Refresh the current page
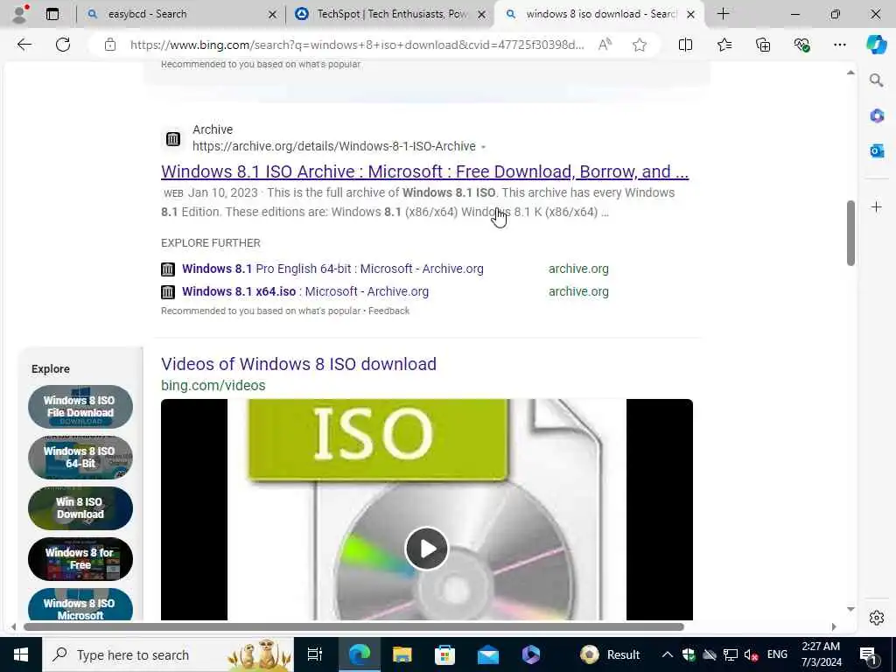 click(63, 45)
